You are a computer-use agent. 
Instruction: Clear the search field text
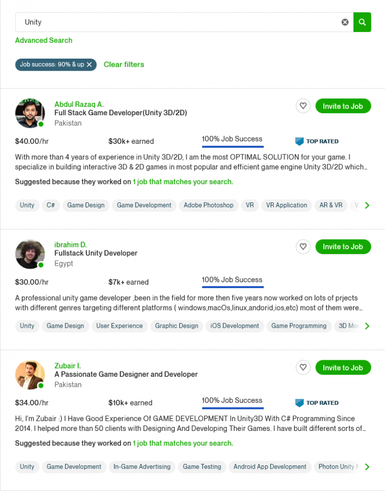point(345,22)
